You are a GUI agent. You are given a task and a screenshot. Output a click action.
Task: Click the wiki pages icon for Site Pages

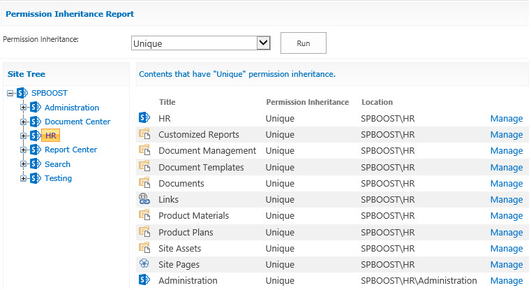144,263
